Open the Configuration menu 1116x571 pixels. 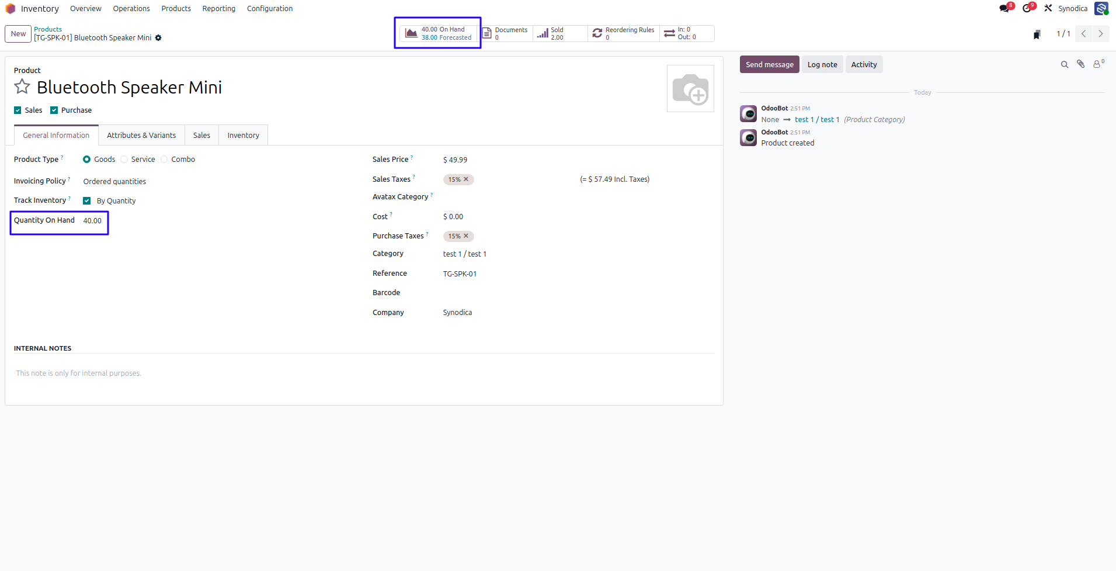(x=270, y=9)
